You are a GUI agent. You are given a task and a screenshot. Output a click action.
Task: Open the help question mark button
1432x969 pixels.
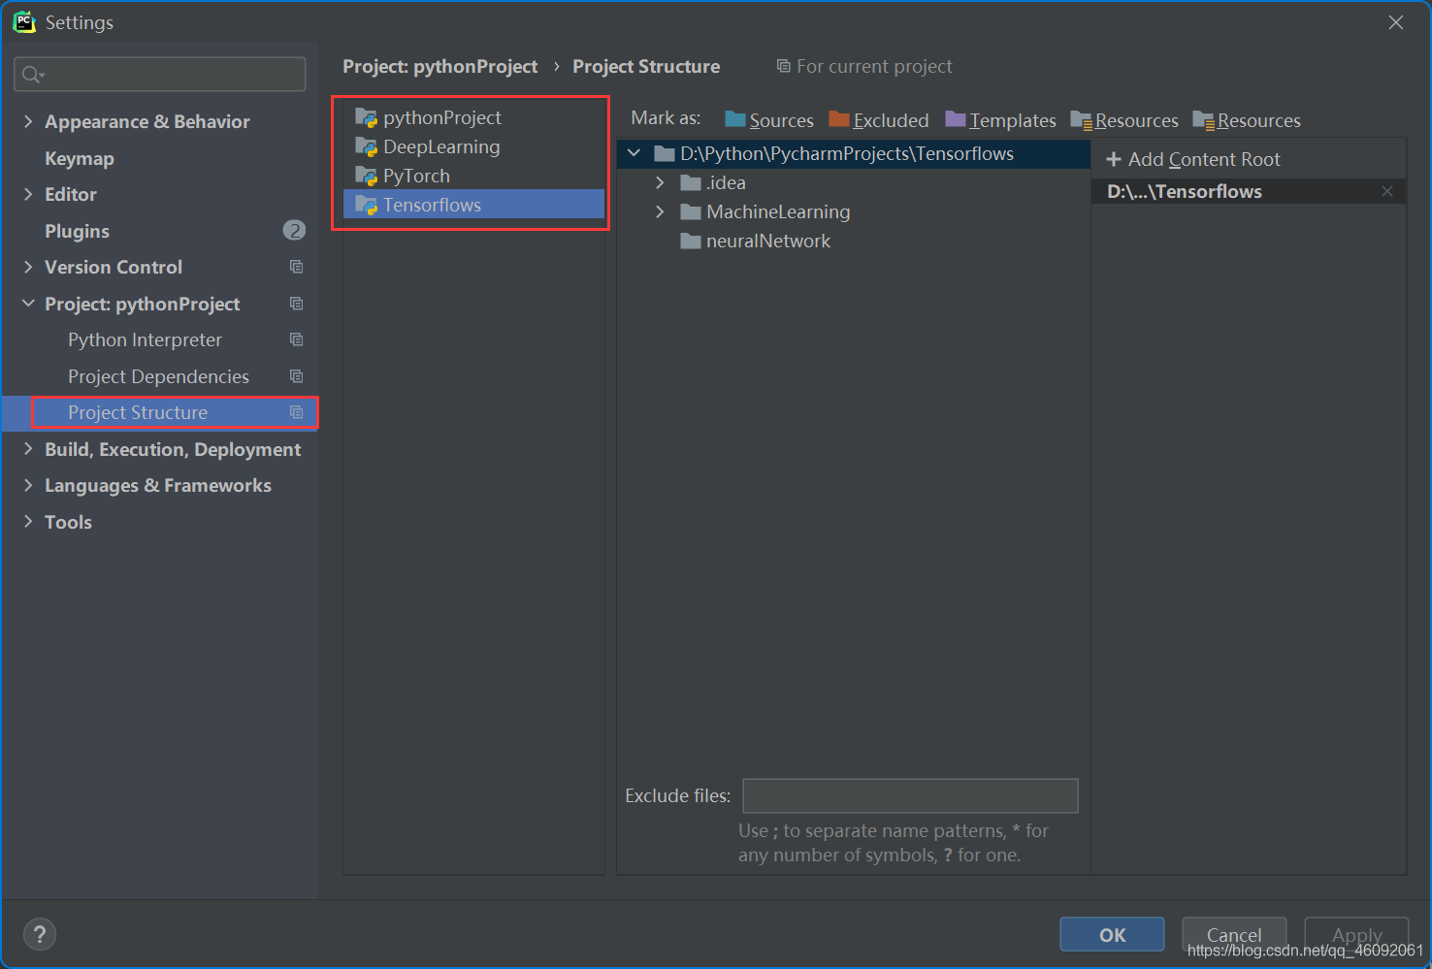[x=40, y=934]
